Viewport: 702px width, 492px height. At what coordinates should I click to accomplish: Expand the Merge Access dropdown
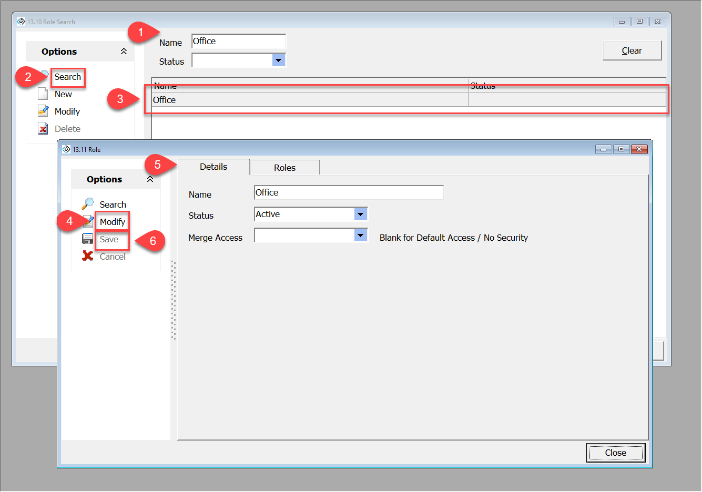point(360,236)
